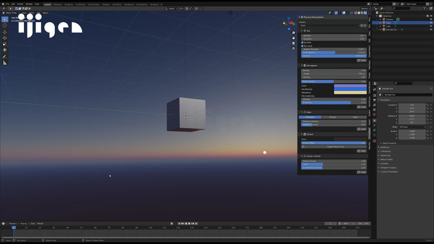The width and height of the screenshot is (434, 244).
Task: Expand the Delta Transform panel
Action: pos(389,143)
